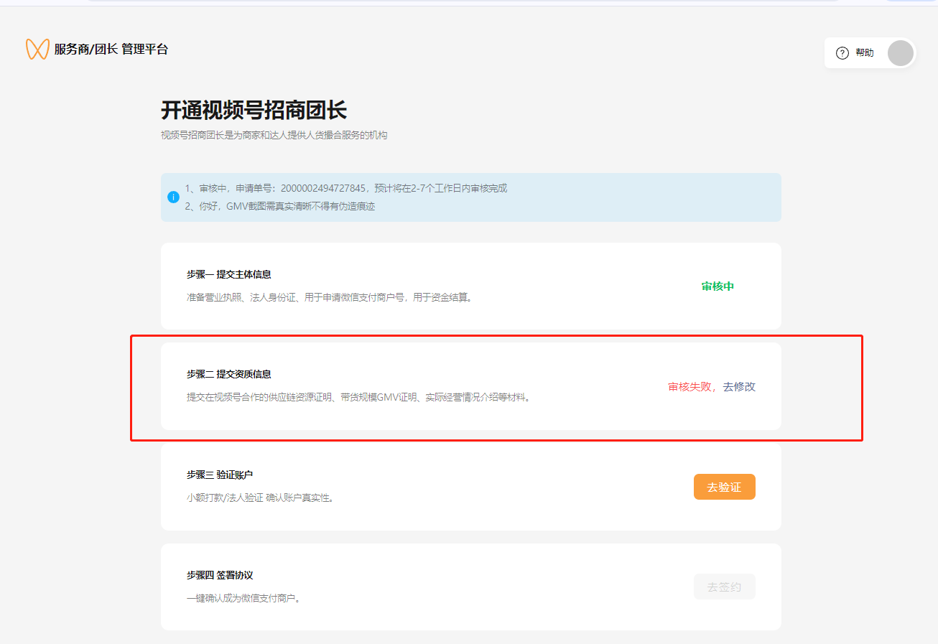
Task: Click the 步骤一 提交主体信息 title
Action: point(228,274)
